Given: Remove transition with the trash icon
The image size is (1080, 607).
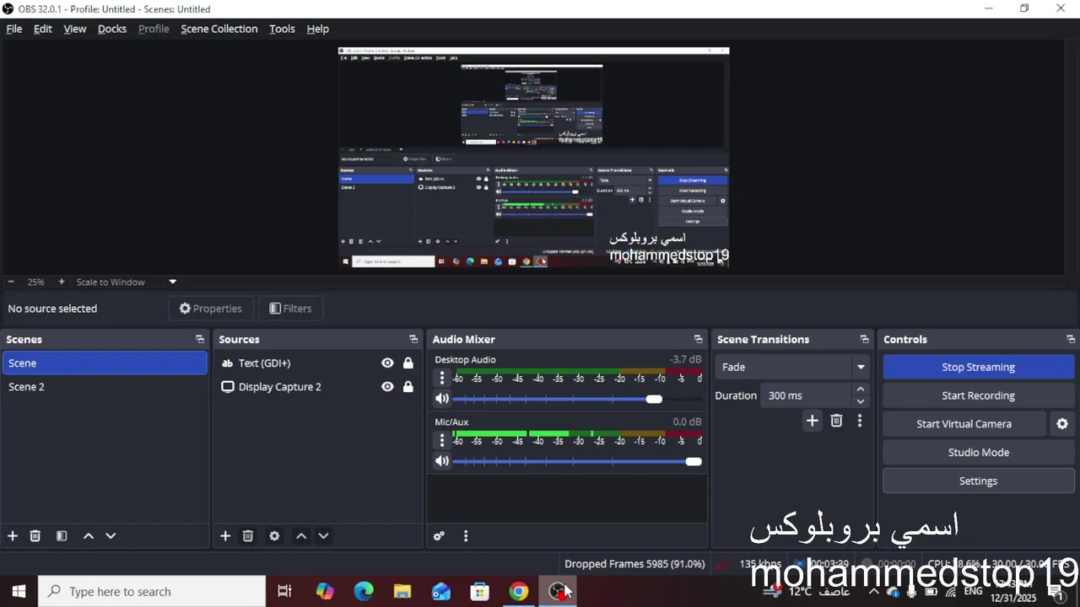Looking at the screenshot, I should [836, 421].
